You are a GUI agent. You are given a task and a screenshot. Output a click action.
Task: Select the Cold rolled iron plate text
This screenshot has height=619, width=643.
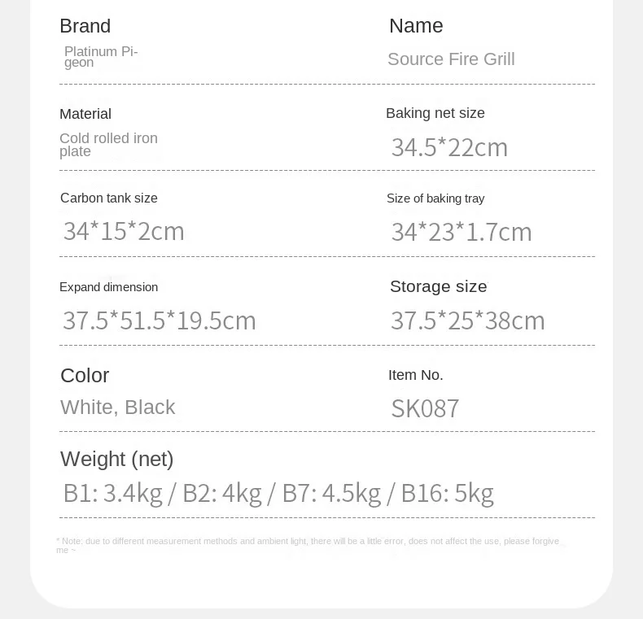[x=108, y=145]
